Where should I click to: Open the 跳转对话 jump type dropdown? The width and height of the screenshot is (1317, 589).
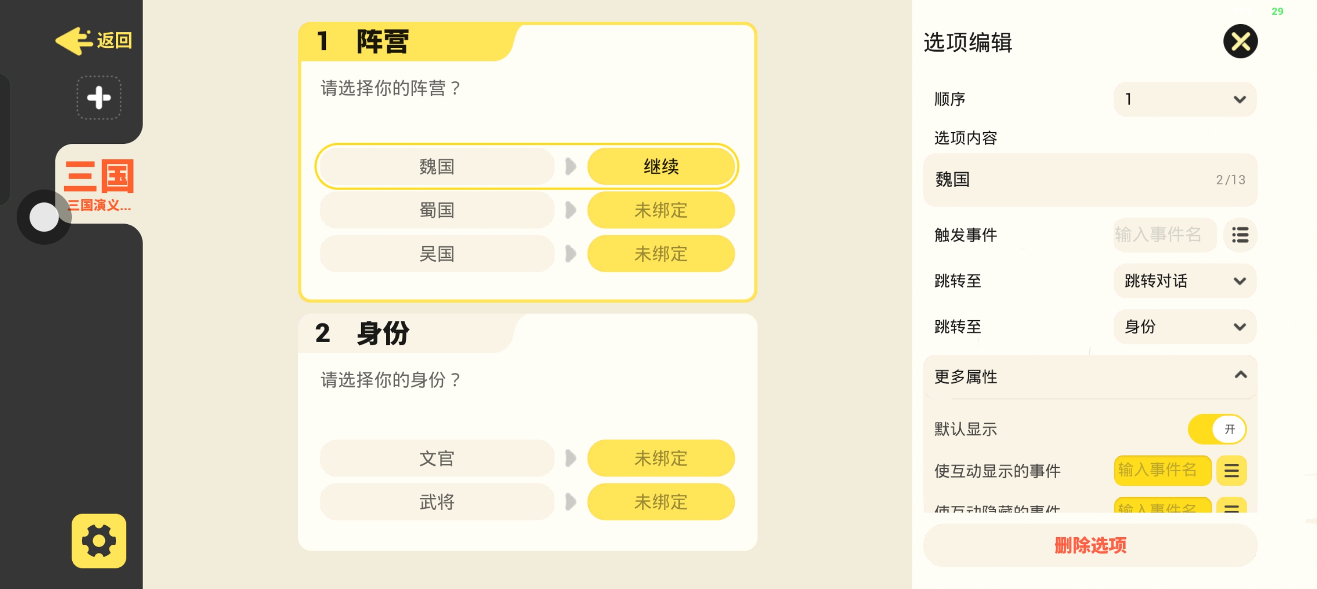pyautogui.click(x=1184, y=281)
